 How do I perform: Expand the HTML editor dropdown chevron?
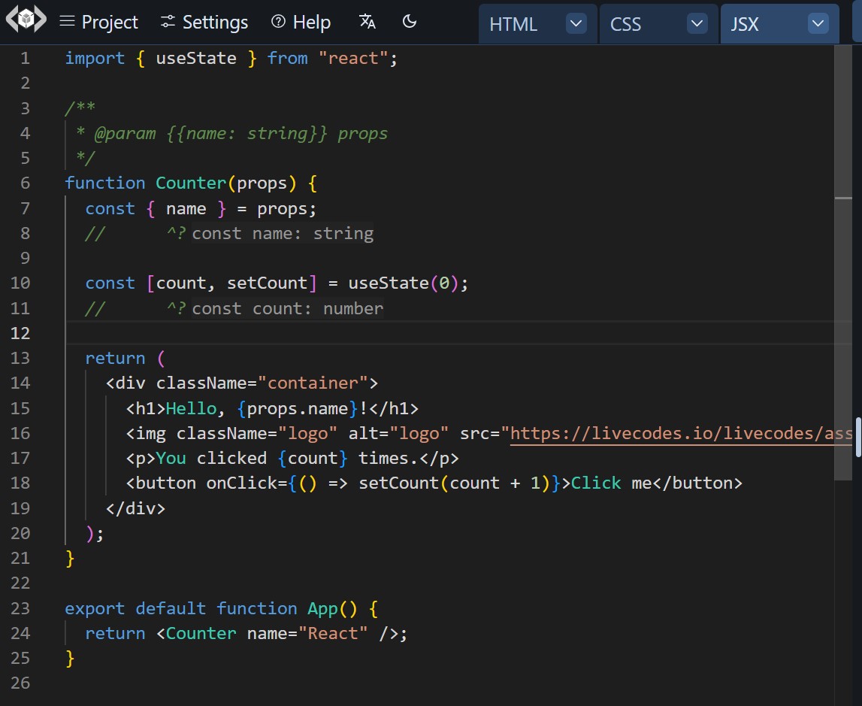pyautogui.click(x=576, y=23)
